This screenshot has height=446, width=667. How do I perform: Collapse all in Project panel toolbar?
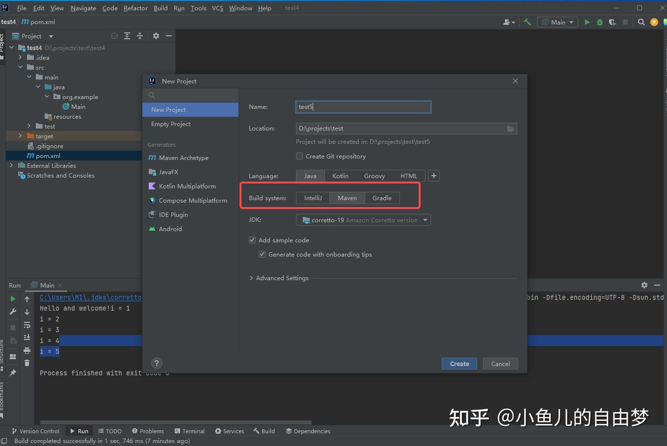tap(140, 36)
